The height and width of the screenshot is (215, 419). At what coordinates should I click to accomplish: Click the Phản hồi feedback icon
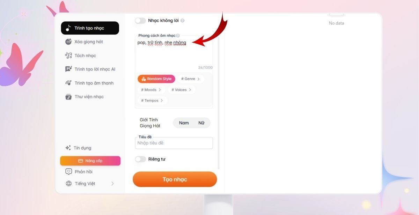(68, 172)
